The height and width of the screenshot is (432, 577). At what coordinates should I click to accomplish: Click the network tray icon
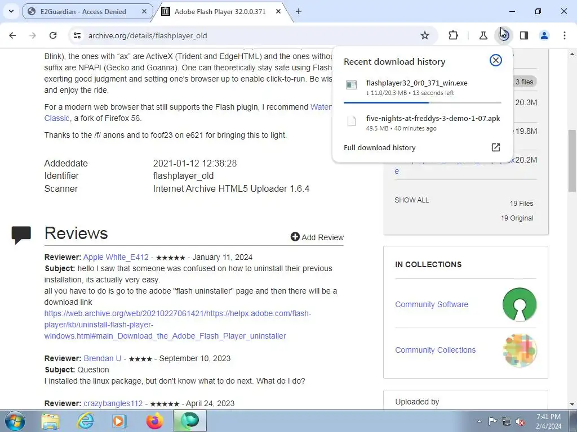point(507,421)
